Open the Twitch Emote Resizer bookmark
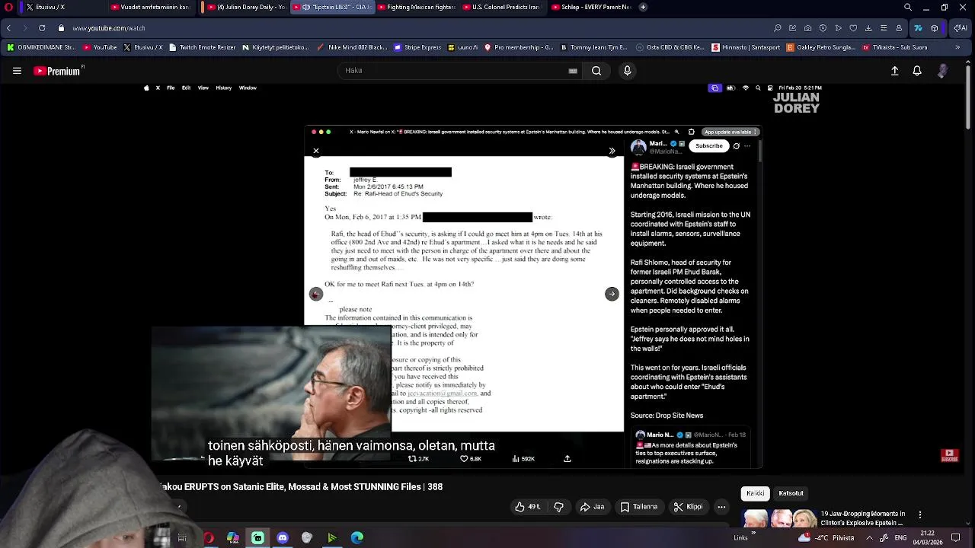The image size is (975, 548). click(202, 47)
